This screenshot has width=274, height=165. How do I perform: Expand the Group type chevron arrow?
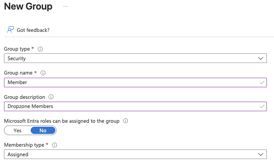point(260,58)
